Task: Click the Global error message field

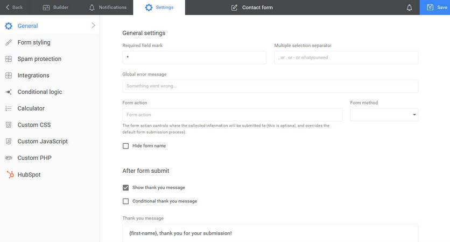Action: coord(270,86)
